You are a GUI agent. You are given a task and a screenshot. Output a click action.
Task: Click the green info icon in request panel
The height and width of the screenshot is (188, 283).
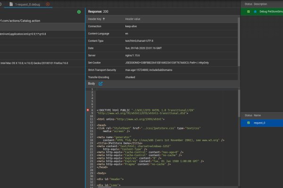79,12
